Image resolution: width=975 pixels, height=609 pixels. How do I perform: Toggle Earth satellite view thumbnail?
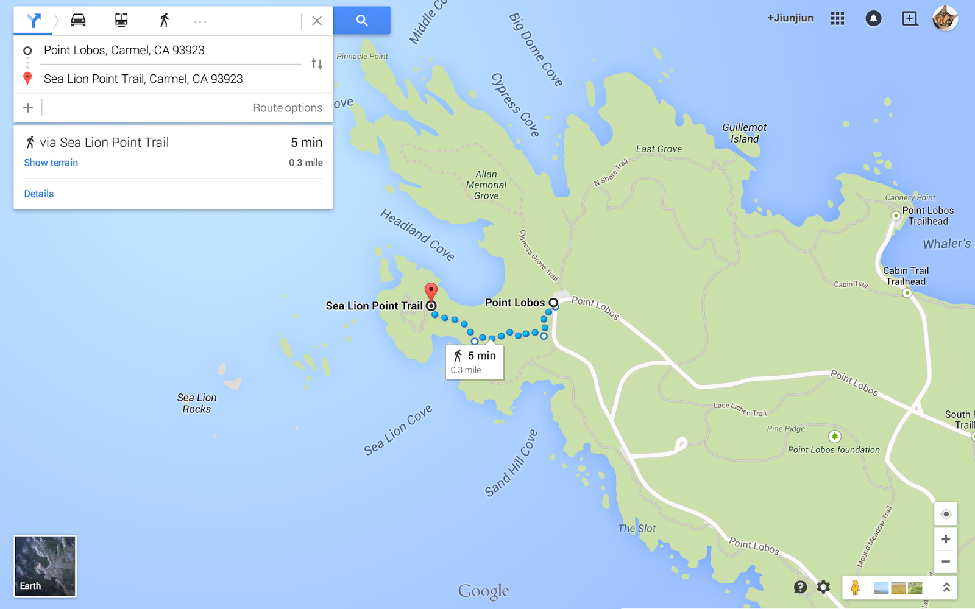coord(45,566)
